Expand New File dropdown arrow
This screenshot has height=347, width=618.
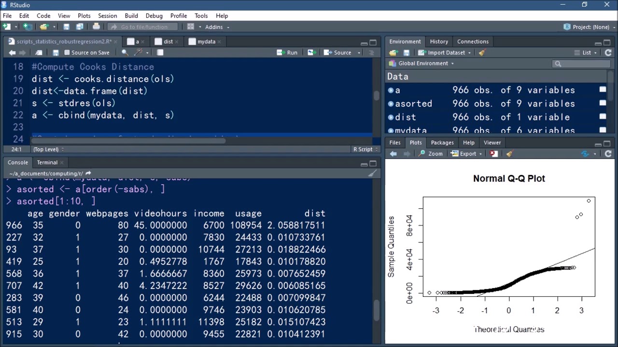point(16,27)
